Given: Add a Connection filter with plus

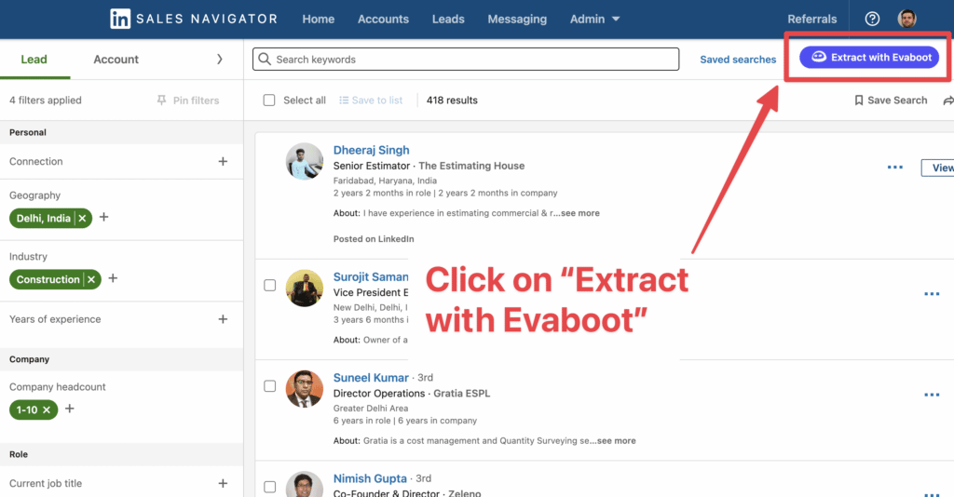Looking at the screenshot, I should [x=223, y=162].
